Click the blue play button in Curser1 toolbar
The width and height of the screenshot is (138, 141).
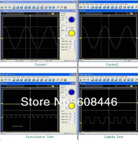(50, 7)
